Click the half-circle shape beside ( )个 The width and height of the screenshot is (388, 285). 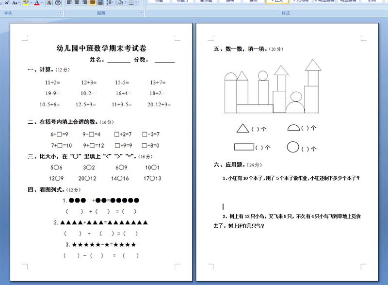(x=293, y=128)
